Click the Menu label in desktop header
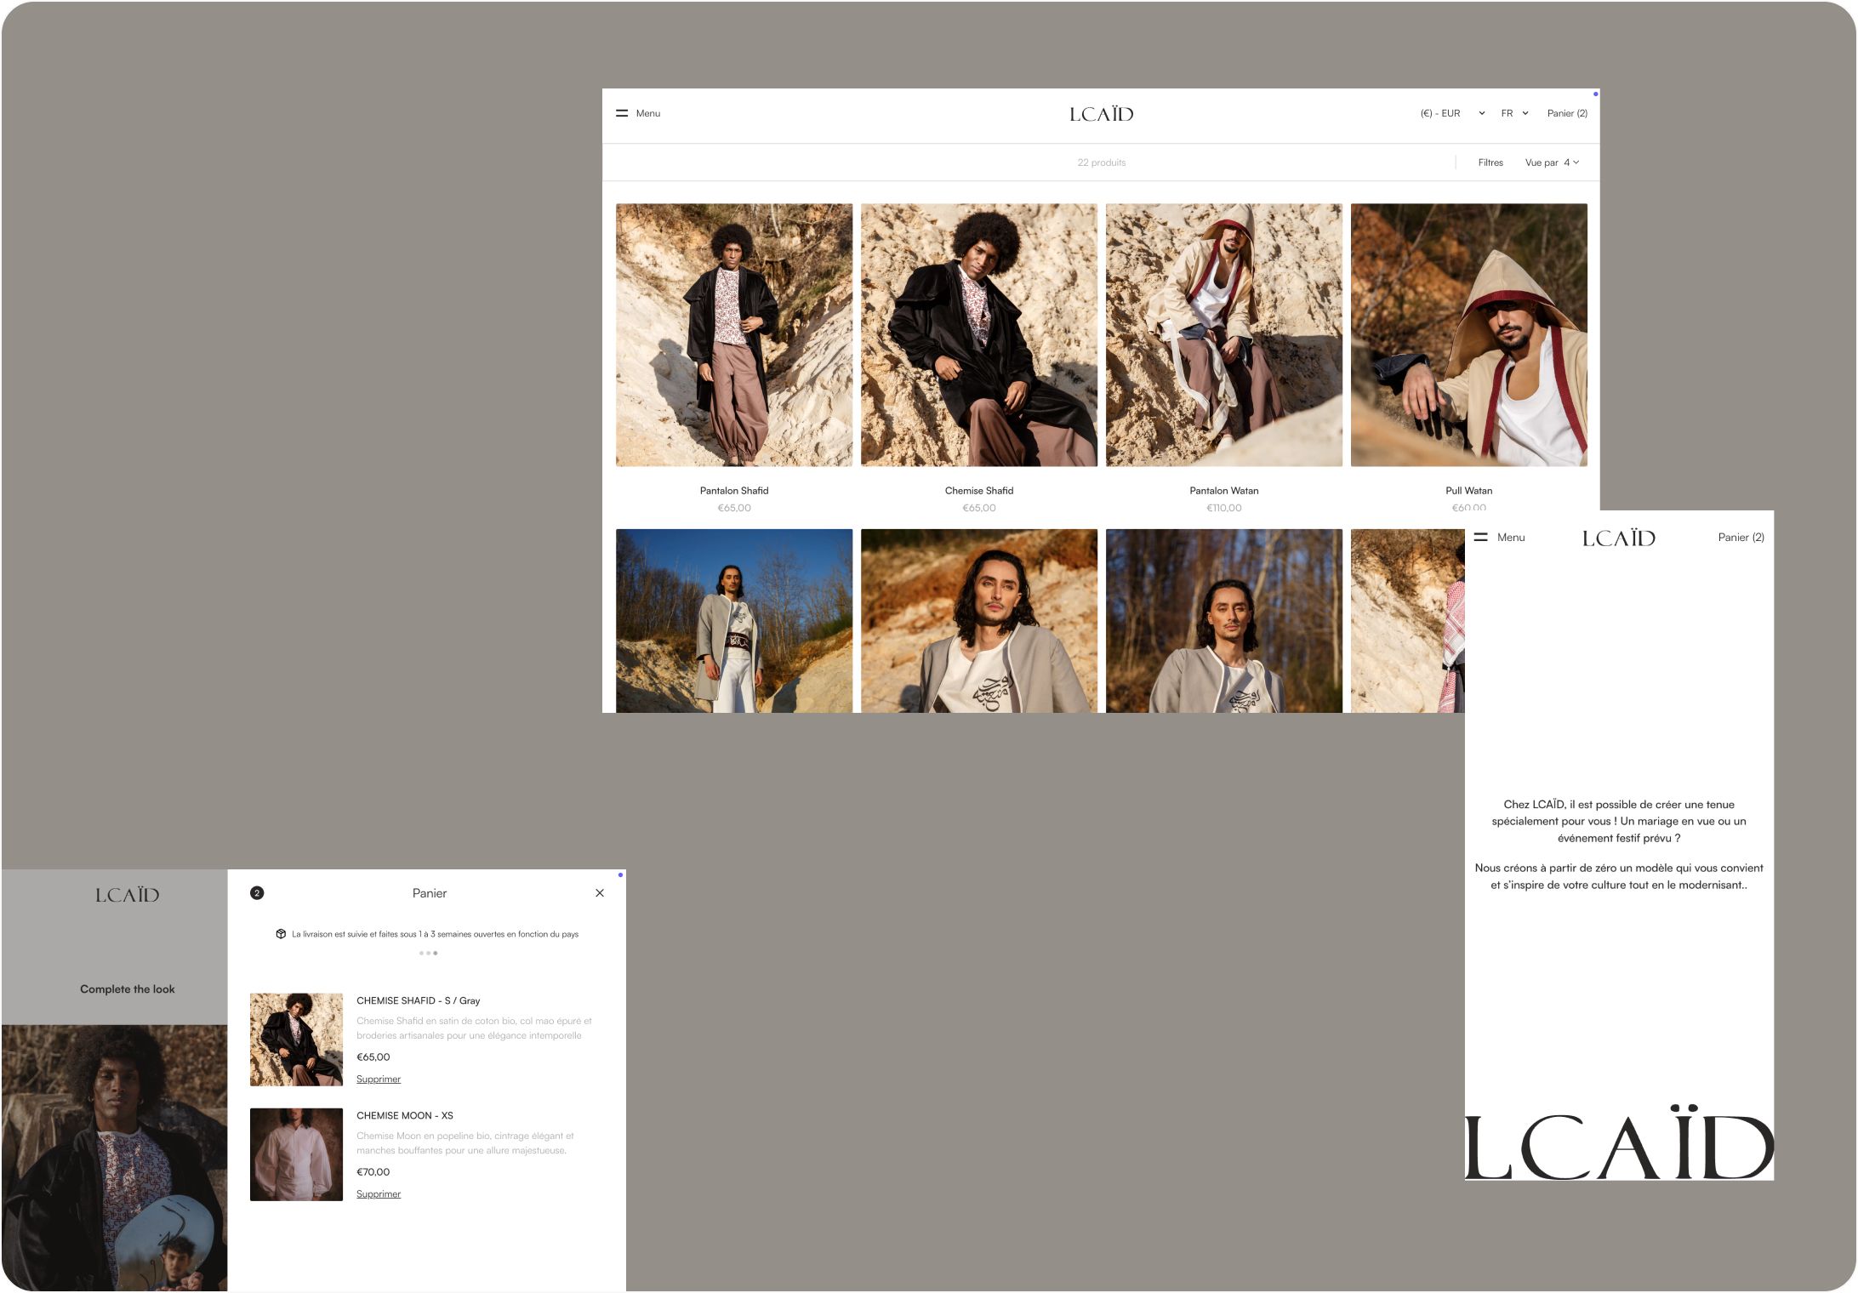 coord(648,113)
